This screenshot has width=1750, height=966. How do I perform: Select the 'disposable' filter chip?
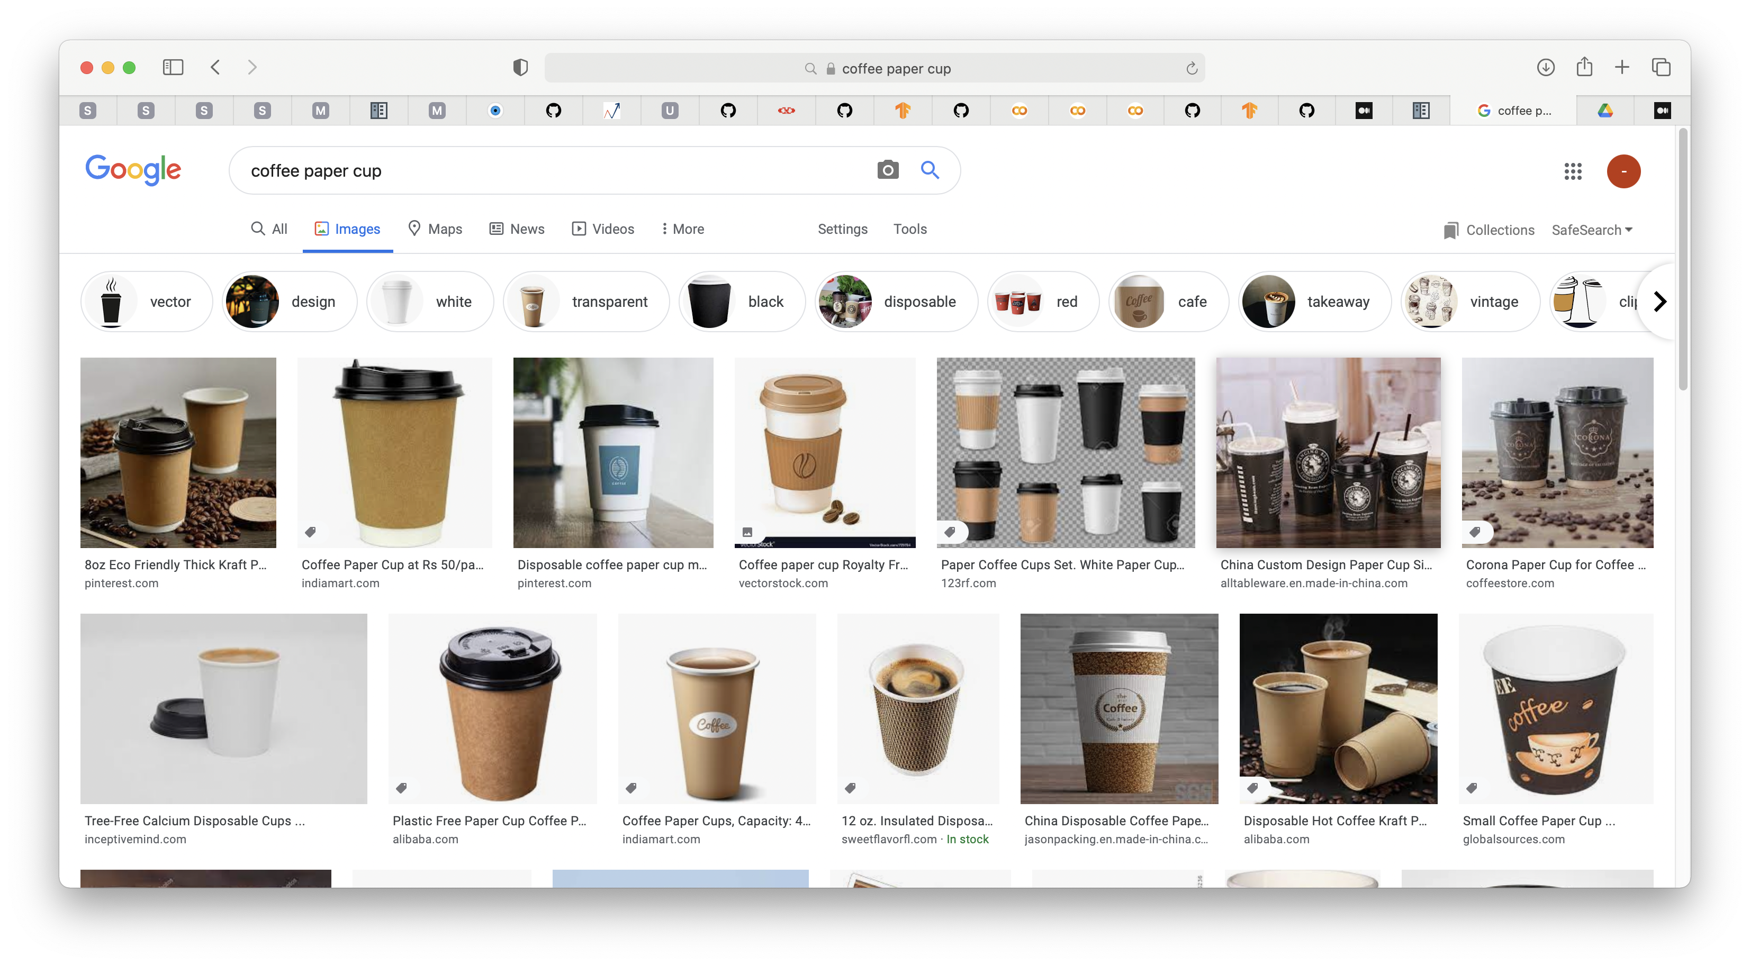pyautogui.click(x=896, y=302)
